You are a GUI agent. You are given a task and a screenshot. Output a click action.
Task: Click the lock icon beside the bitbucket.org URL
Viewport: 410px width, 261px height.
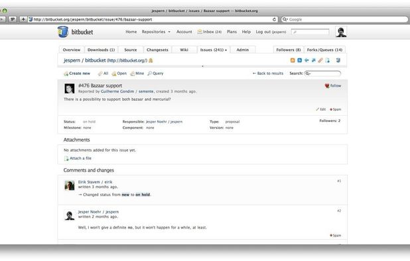pos(151,60)
